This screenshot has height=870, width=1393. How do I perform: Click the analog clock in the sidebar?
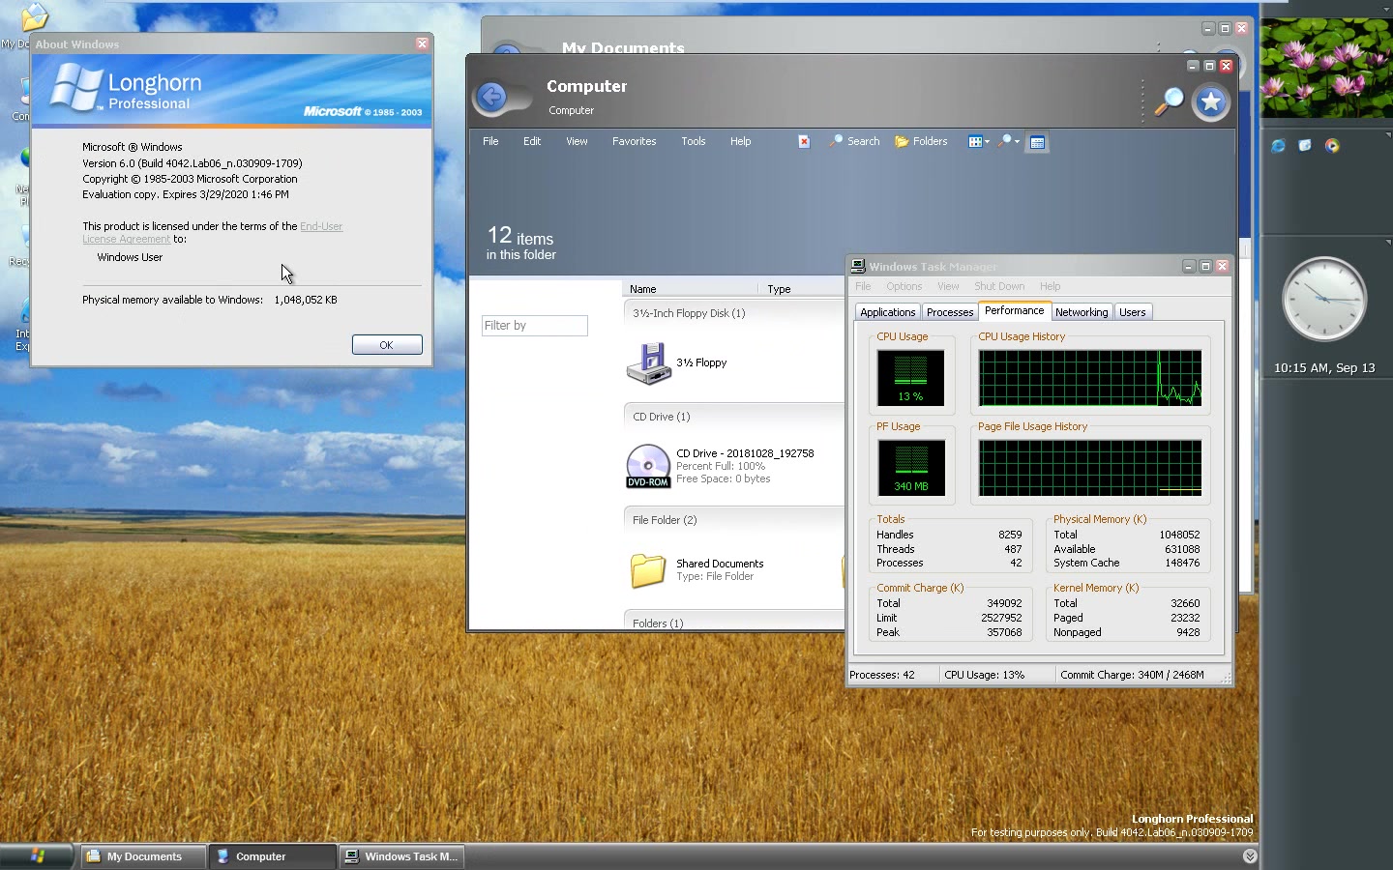point(1324,299)
